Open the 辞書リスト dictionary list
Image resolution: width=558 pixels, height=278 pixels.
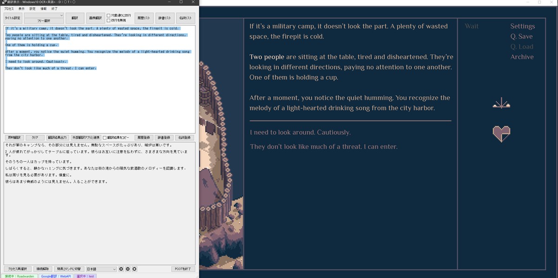[165, 18]
